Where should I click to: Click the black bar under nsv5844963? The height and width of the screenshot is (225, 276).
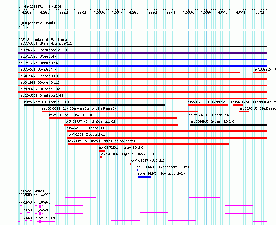229,125
